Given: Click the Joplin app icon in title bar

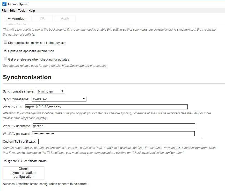Looking at the screenshot, I should coord(4,4).
